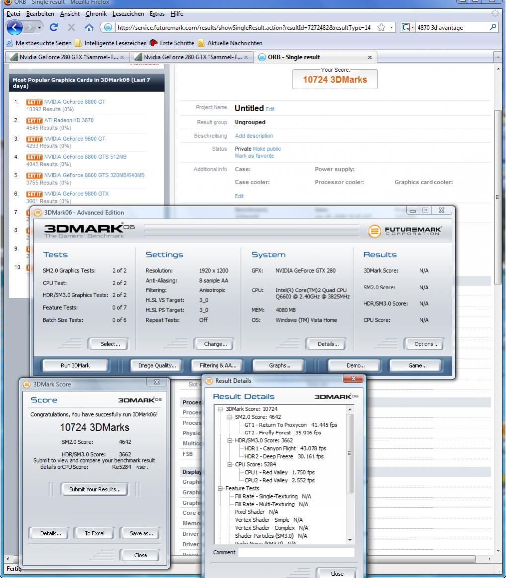506x578 pixels.
Task: Click the Game... button
Action: tap(416, 365)
